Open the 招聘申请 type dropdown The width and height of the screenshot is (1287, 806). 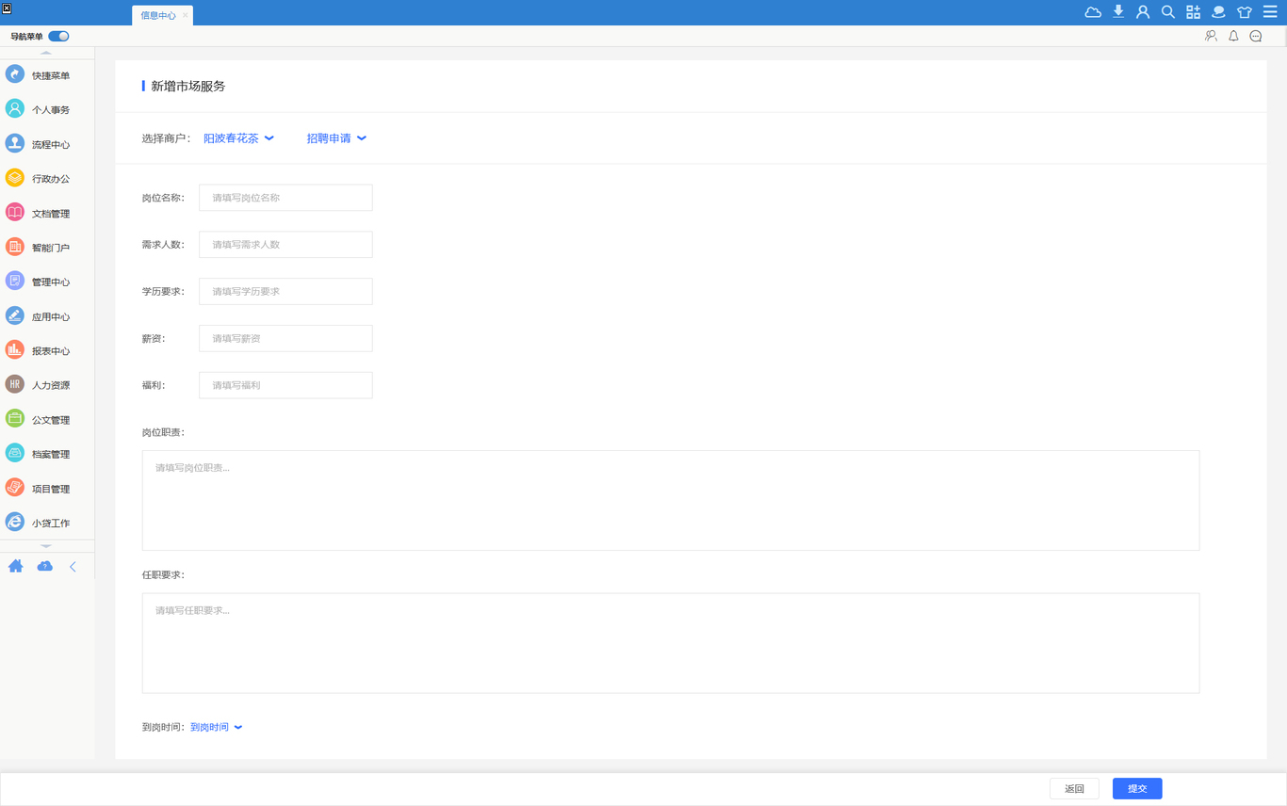coord(336,138)
